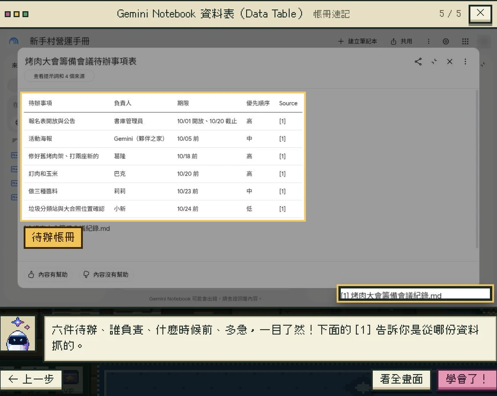Open the notebook header three-dot menu

(429, 41)
